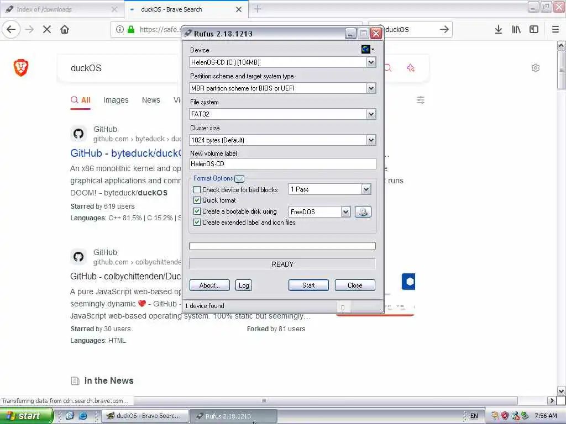566x424 pixels.
Task: Click the red shield tray icon
Action: click(505, 416)
